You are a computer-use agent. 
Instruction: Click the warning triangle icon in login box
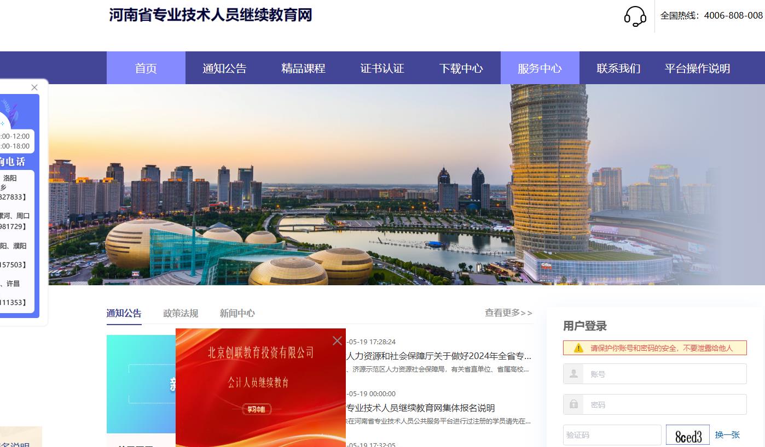click(x=578, y=348)
